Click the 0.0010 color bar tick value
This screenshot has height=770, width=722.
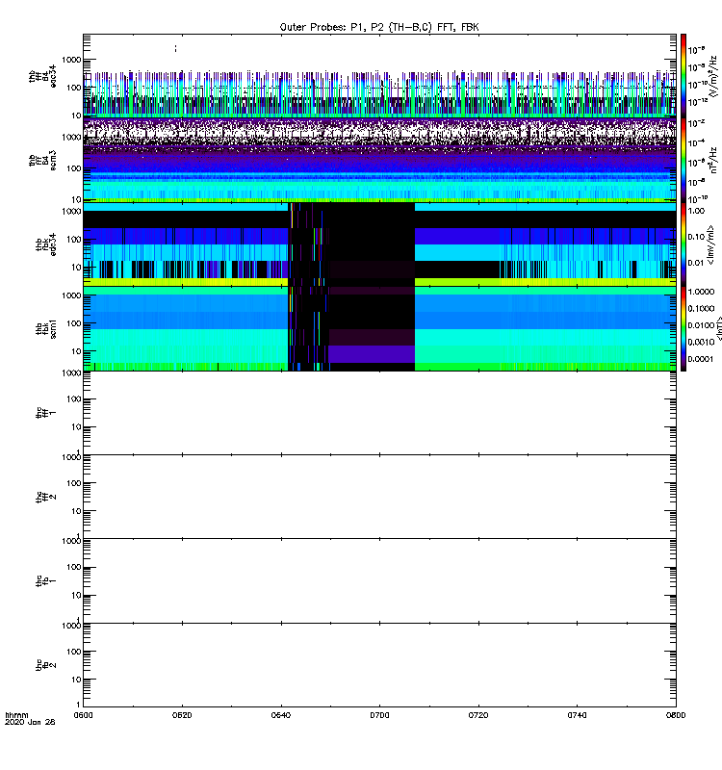click(x=701, y=342)
